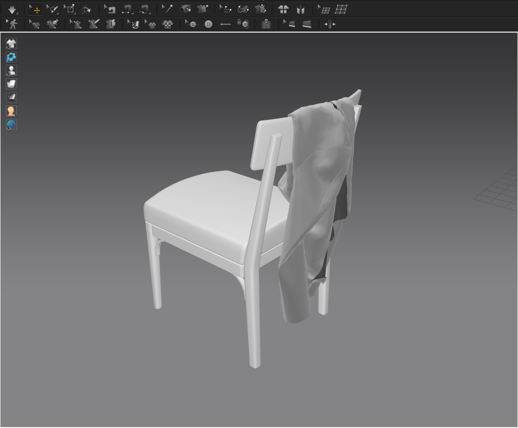This screenshot has height=428, width=518.
Task: Select the Edit grid mesh tool with arrow
Action: (x=324, y=10)
